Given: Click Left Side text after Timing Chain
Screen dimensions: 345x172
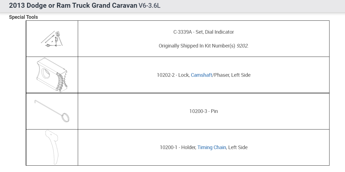Looking at the screenshot, I should click(x=238, y=147).
